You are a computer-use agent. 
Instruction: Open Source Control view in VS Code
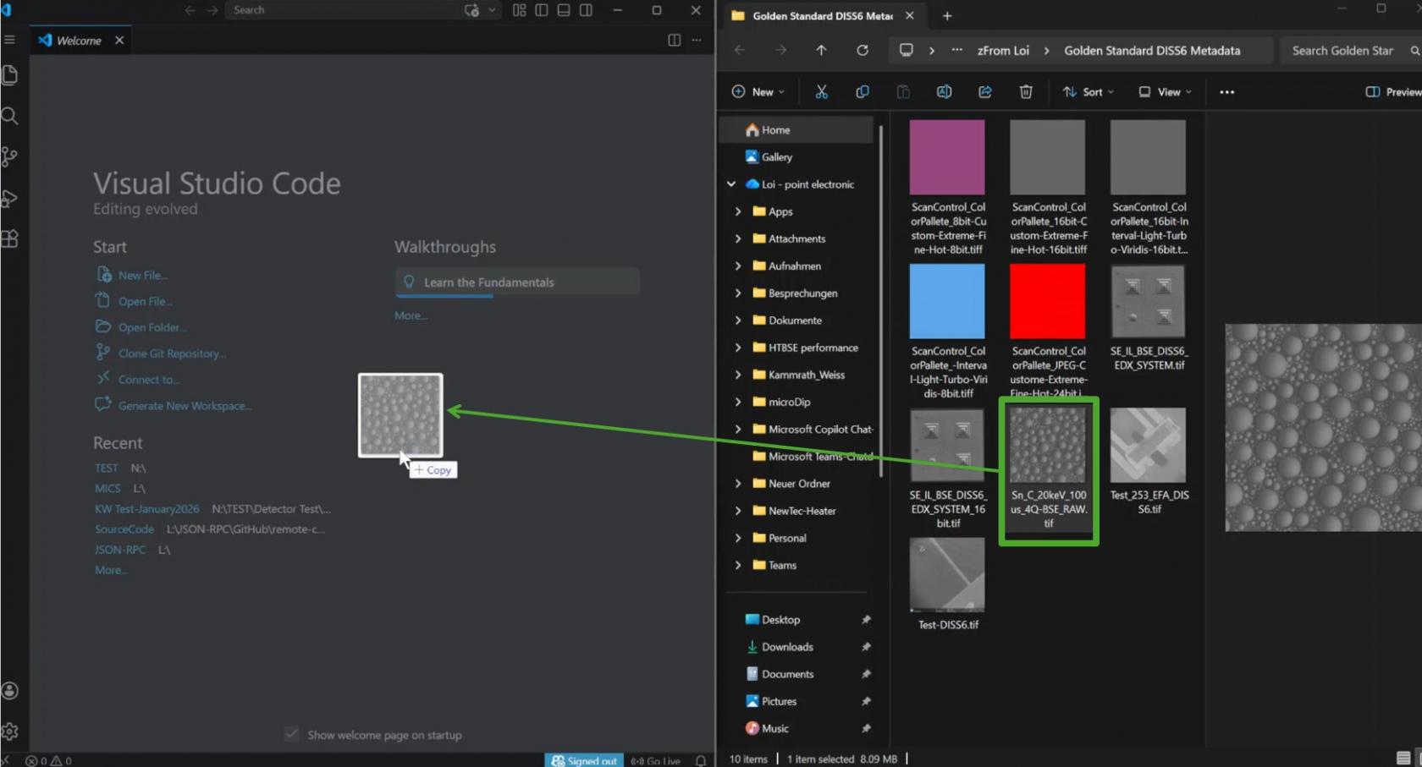click(10, 156)
